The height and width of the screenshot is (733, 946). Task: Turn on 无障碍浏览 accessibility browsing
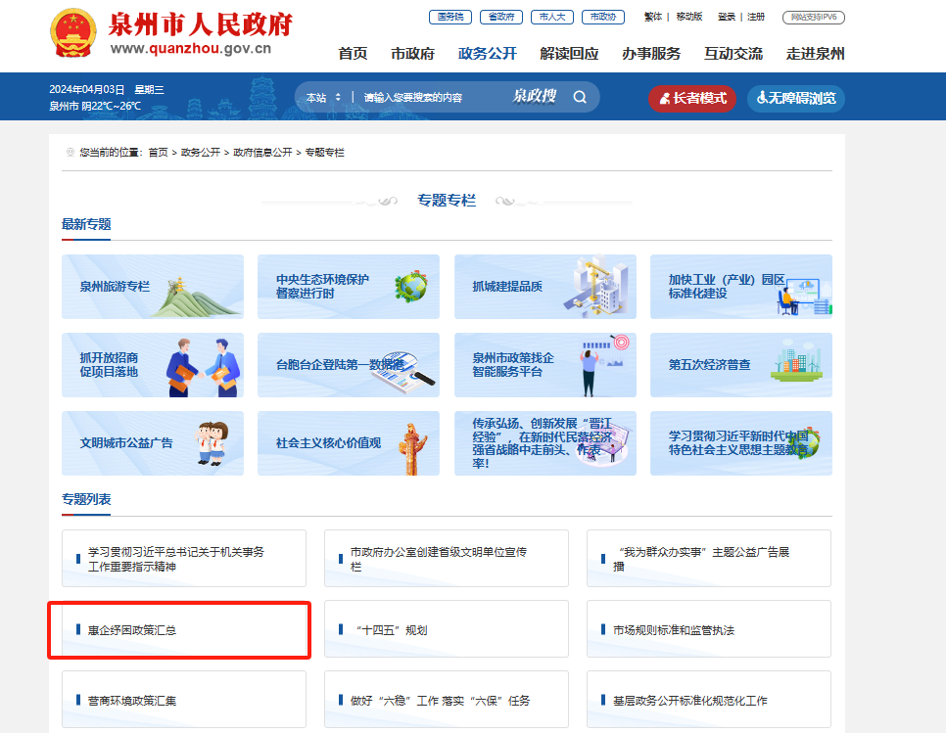(795, 98)
